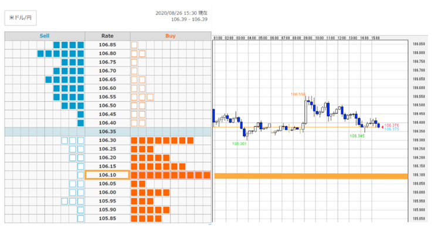Select 106.100 on the chart price axis
Image resolution: width=434 pixels, height=232 pixels.
pos(419,175)
